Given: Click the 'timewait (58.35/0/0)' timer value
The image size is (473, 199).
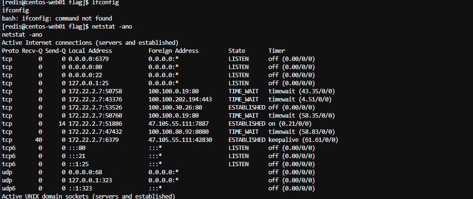Looking at the screenshot, I should click(302, 116).
